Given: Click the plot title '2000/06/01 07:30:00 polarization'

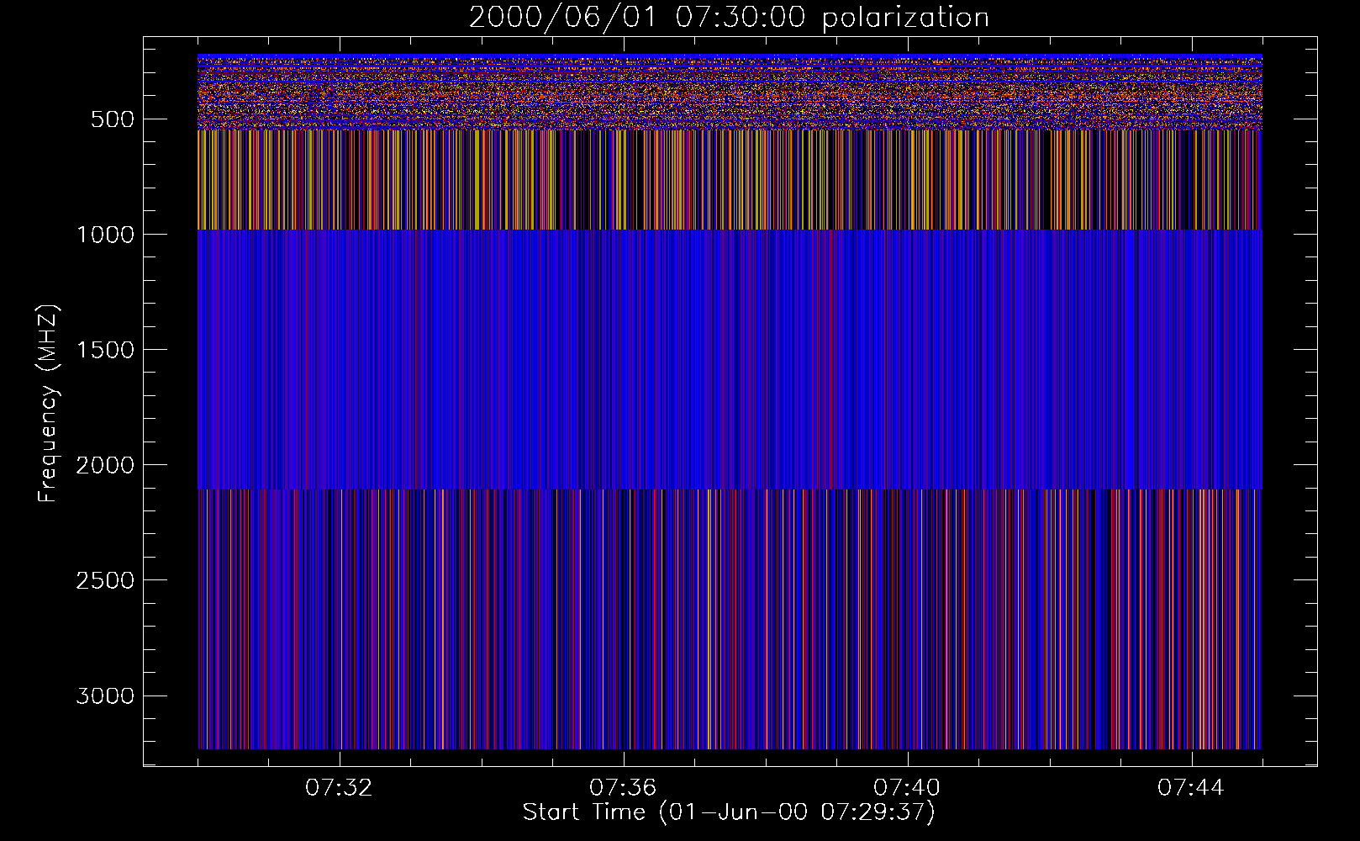Looking at the screenshot, I should point(729,18).
